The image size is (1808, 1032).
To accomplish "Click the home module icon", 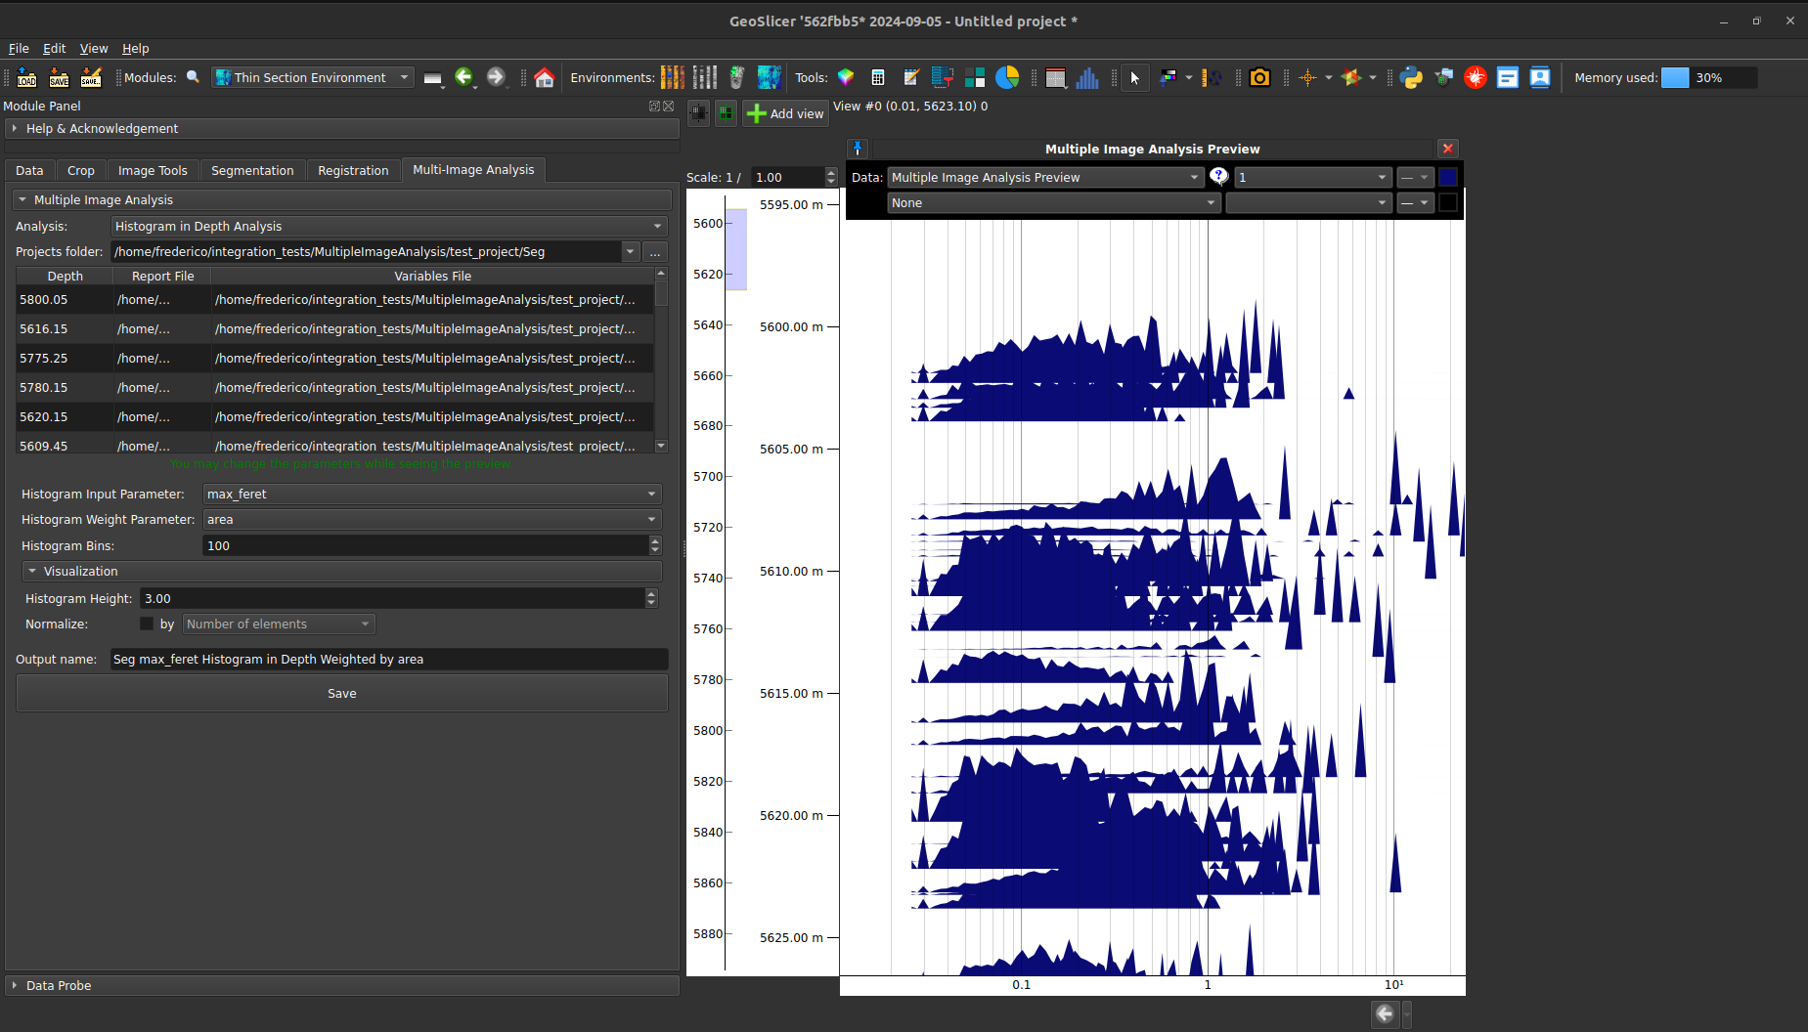I will click(545, 78).
